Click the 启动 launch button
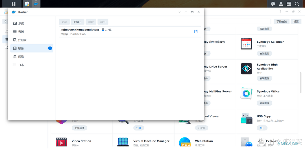Image resolution: width=305 pixels, height=149 pixels. point(64,22)
